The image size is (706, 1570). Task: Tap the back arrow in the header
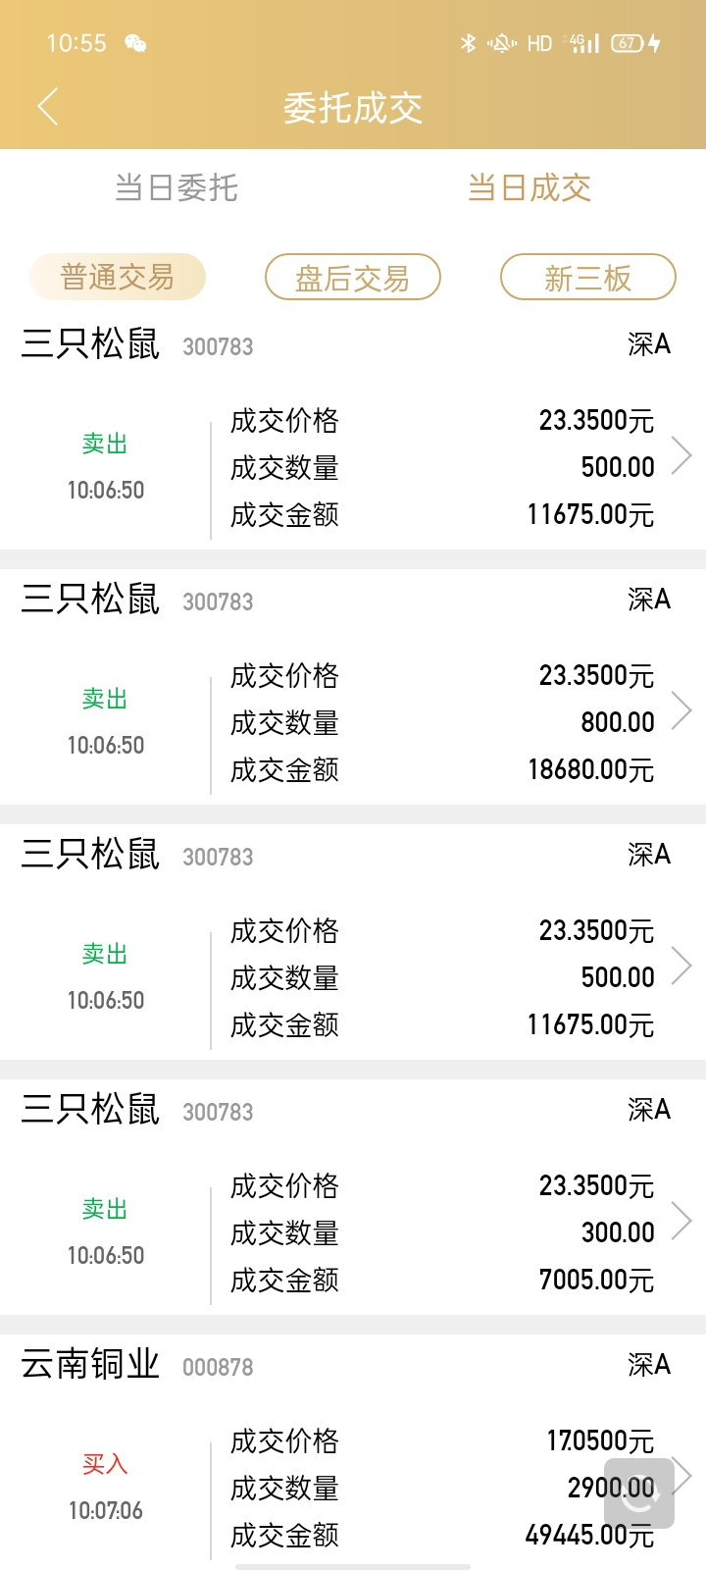coord(48,106)
